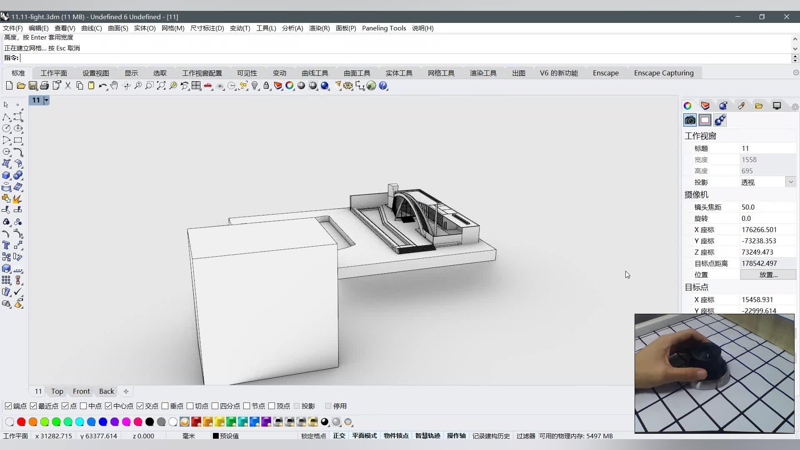Open the 曲面(S) surface menu

tap(118, 28)
